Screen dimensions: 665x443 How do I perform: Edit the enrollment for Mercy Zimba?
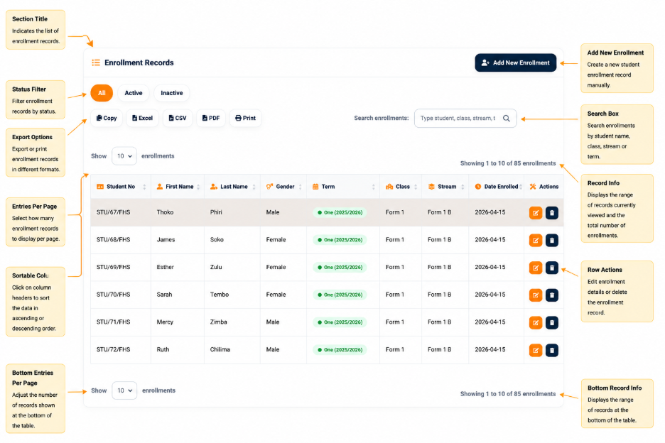[x=536, y=322]
